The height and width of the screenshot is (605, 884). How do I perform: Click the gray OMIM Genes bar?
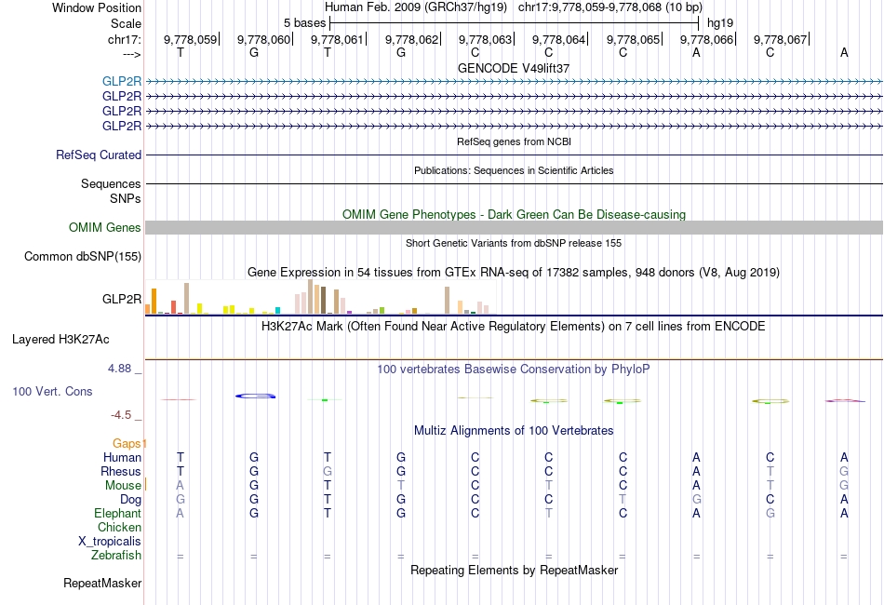(515, 227)
